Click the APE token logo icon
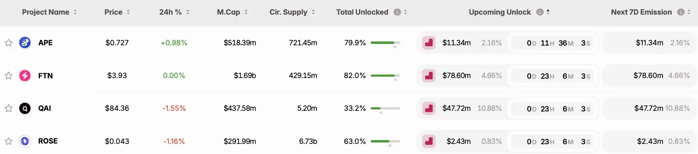The height and width of the screenshot is (154, 698). pos(25,43)
